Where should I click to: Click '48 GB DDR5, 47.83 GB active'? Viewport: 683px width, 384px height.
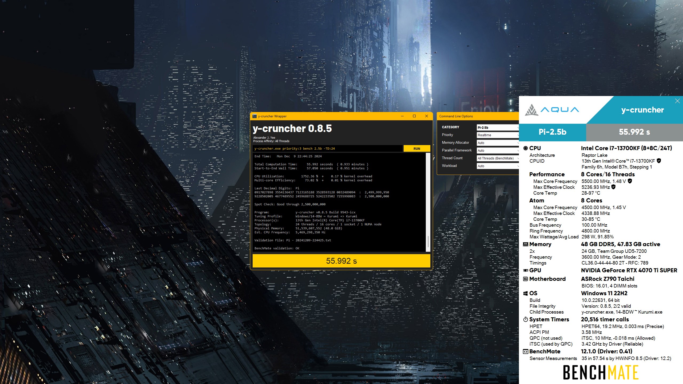(621, 244)
